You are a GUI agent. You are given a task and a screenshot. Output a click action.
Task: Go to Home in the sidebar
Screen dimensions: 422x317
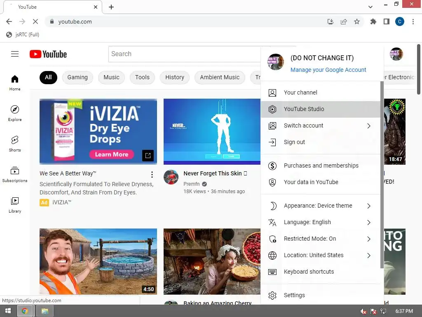(15, 83)
